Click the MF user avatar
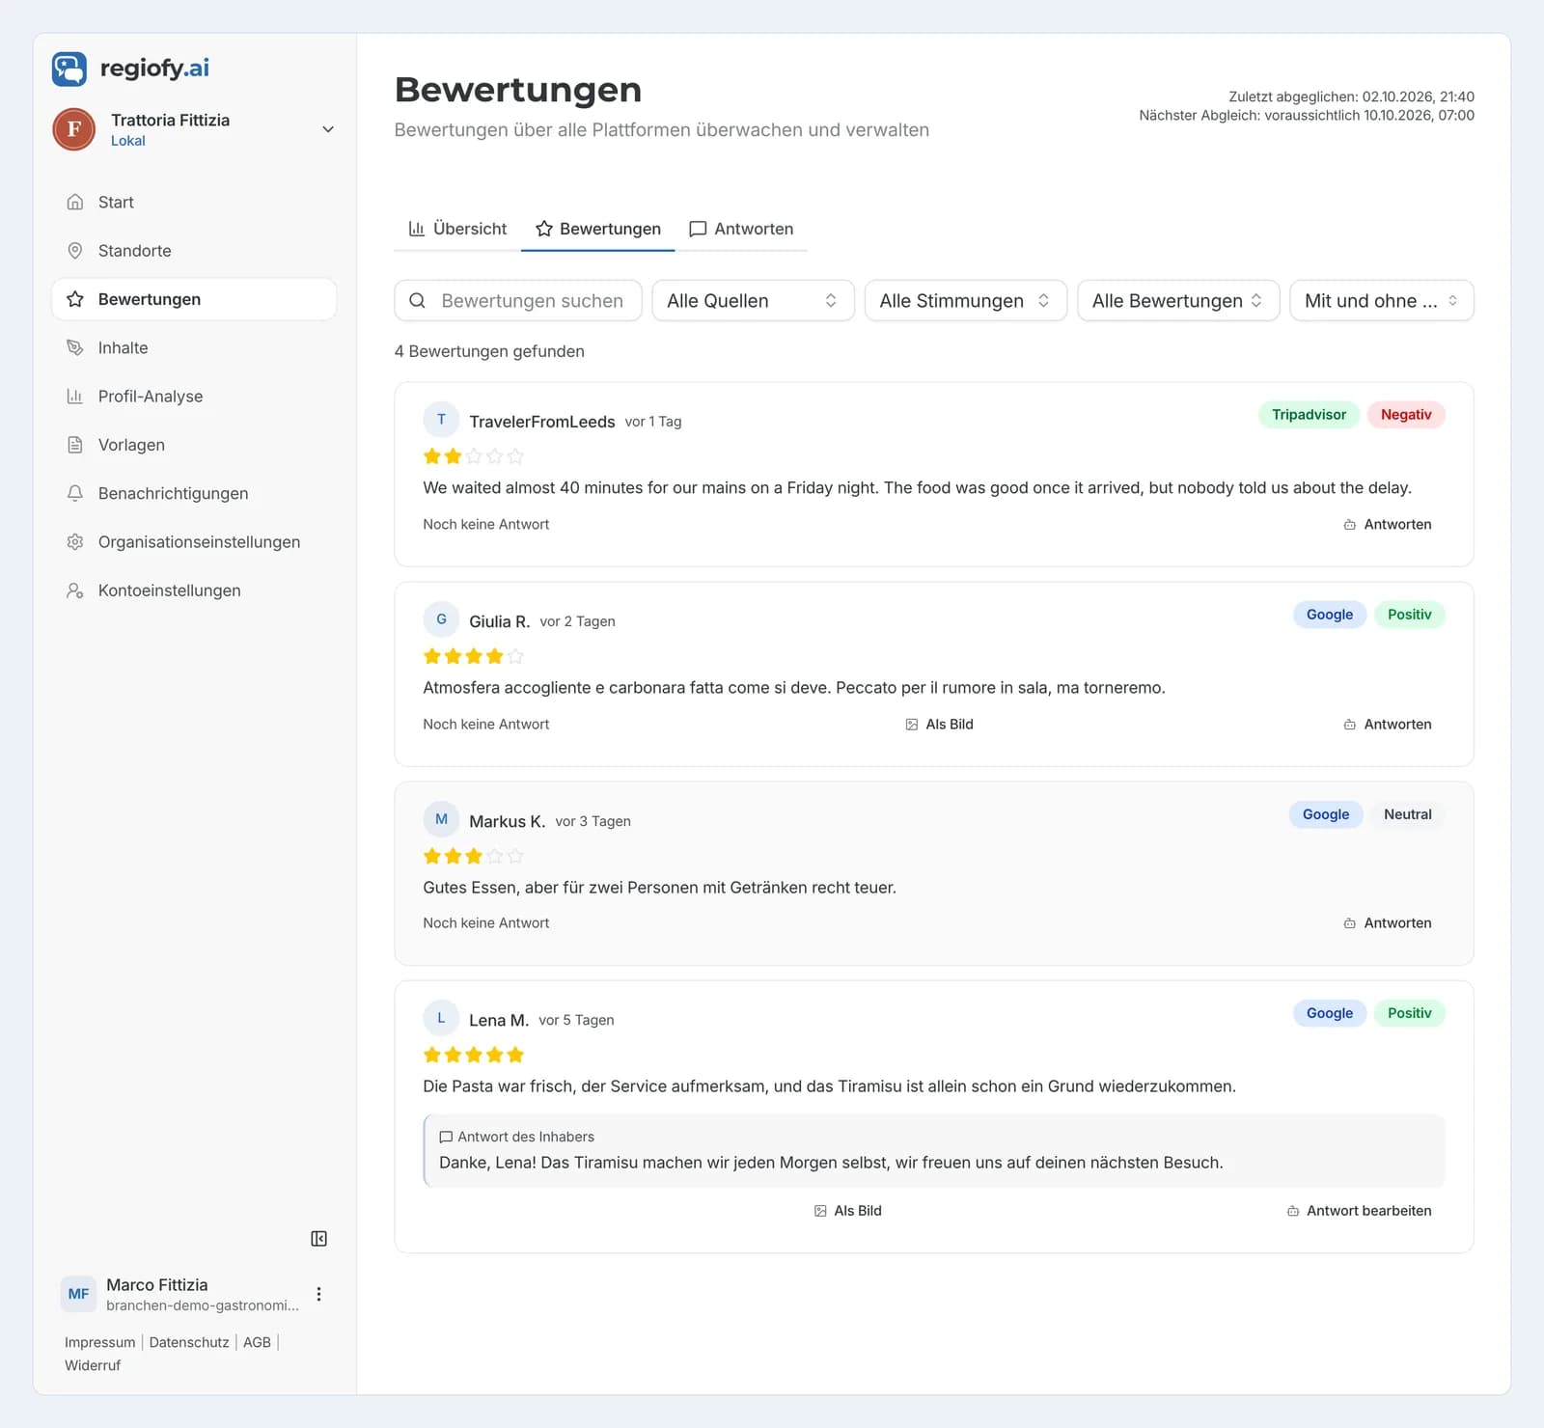 coord(79,1294)
